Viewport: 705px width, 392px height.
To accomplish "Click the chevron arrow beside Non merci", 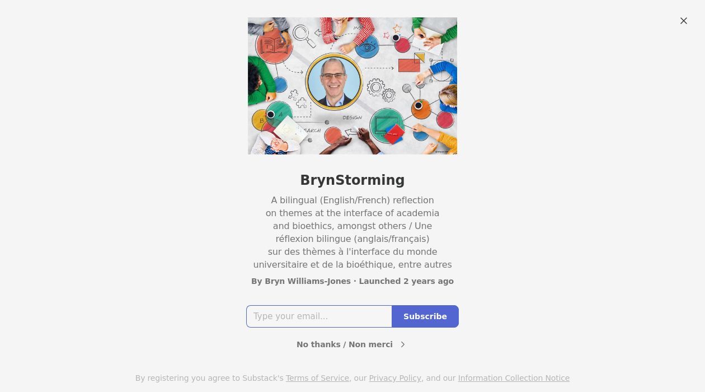I will point(402,344).
